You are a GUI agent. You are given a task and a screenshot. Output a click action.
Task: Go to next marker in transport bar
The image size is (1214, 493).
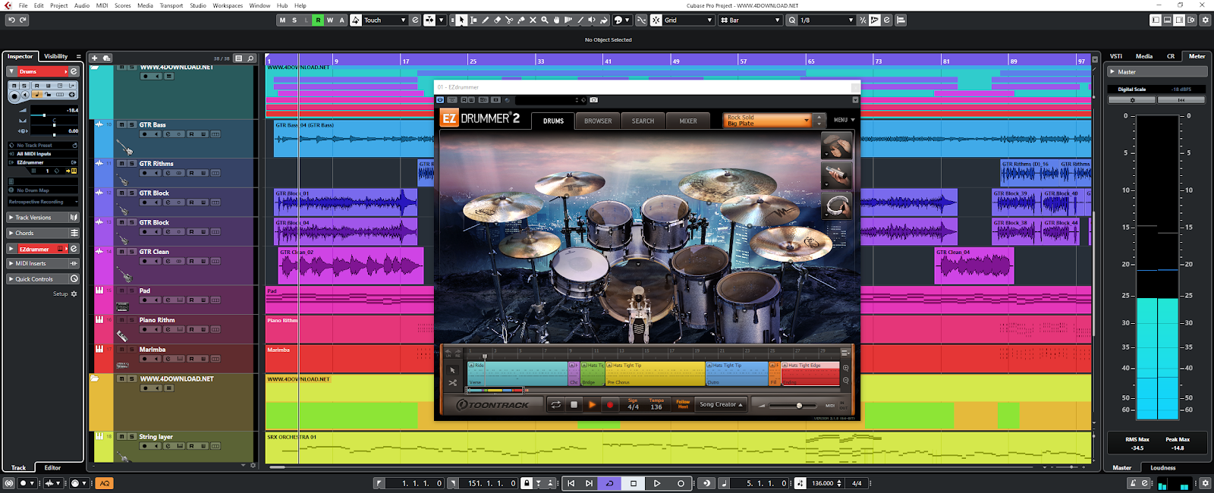(x=589, y=483)
